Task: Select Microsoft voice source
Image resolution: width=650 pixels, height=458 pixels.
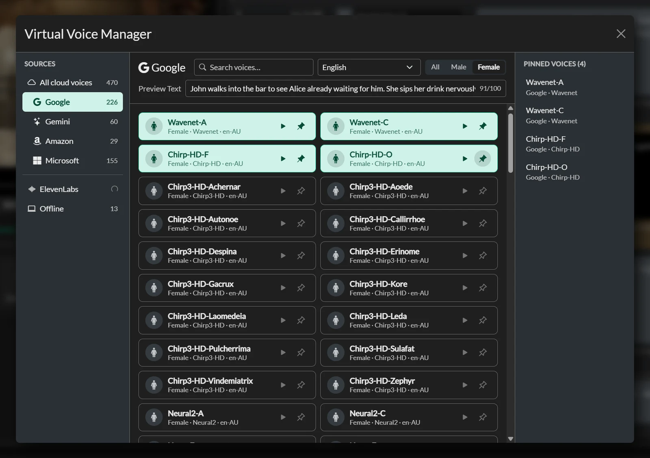Action: 73,161
